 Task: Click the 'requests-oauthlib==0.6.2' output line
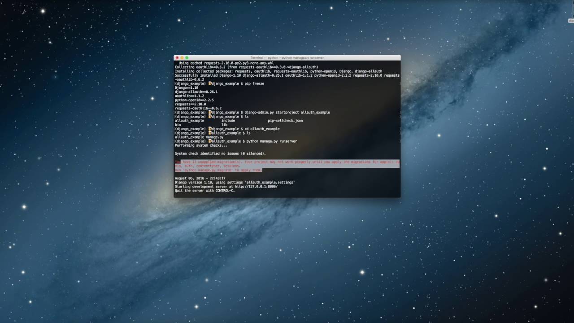click(198, 108)
